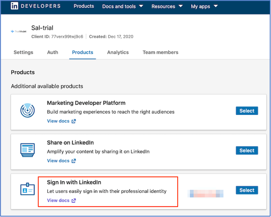The width and height of the screenshot is (271, 217).
Task: Expand the Docs and tools dropdown arrow
Action: tap(141, 6)
